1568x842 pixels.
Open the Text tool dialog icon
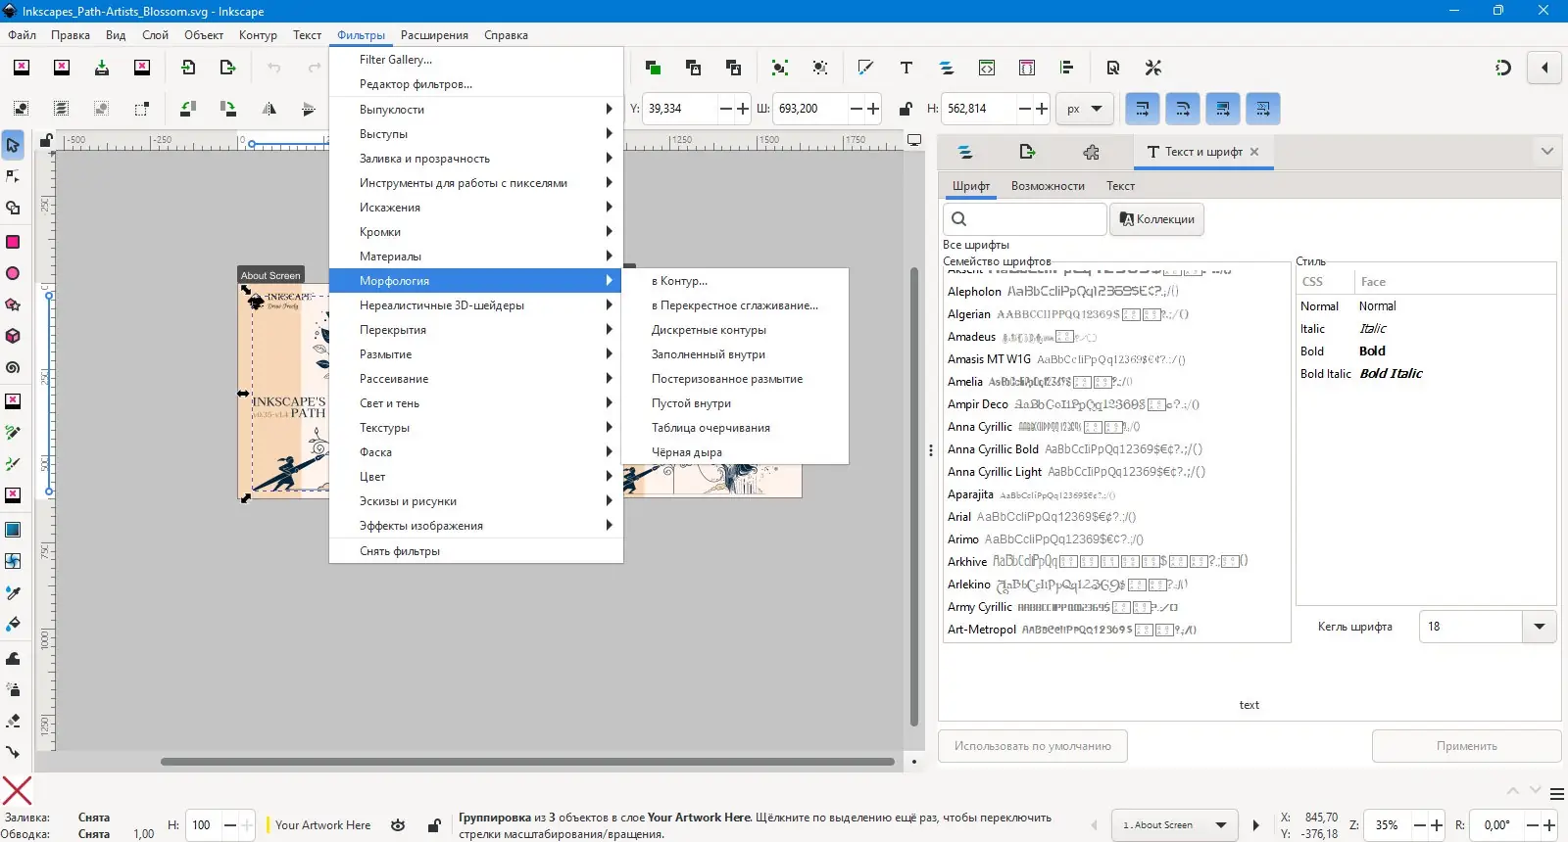[x=906, y=68]
